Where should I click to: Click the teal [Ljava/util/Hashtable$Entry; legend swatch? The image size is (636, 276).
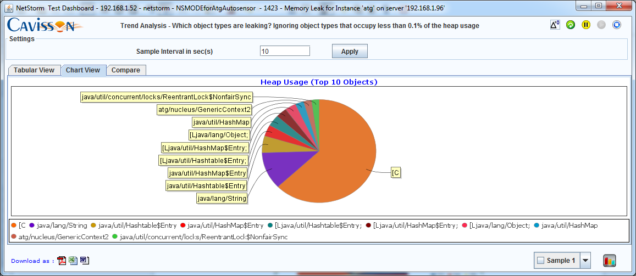[270, 226]
